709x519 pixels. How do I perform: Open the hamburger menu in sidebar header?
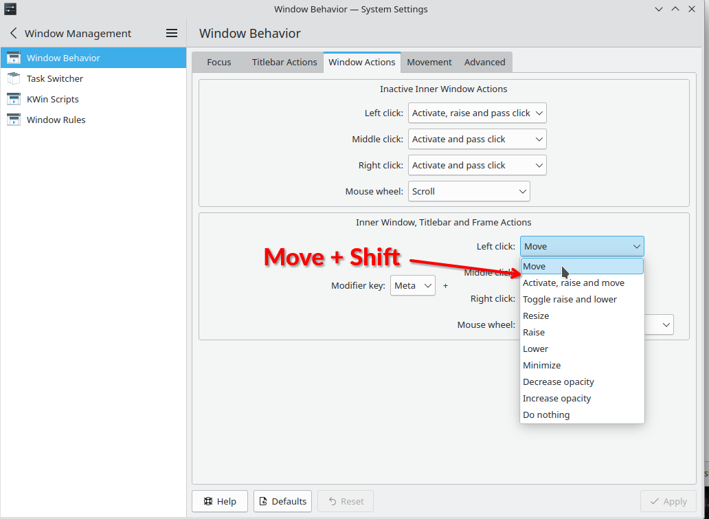(172, 33)
